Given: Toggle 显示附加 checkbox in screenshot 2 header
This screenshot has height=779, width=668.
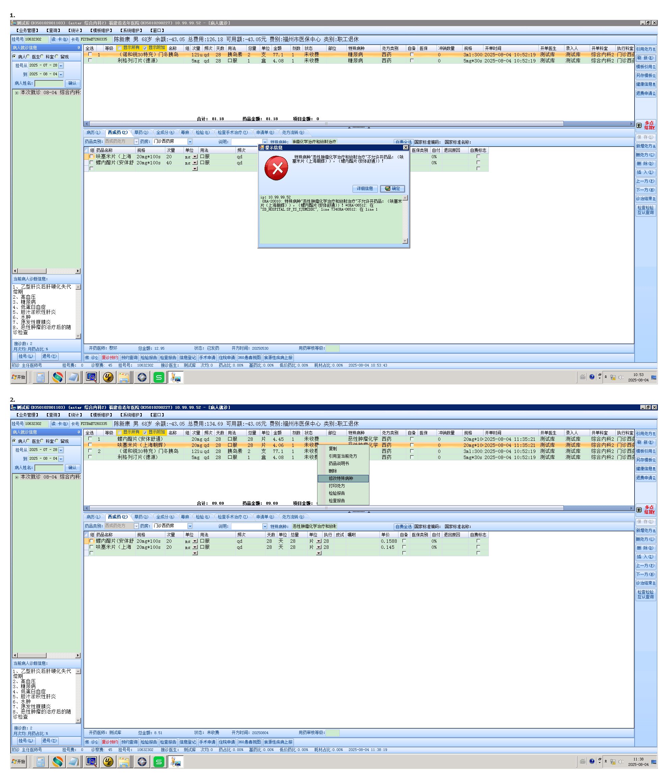Looking at the screenshot, I should [145, 432].
